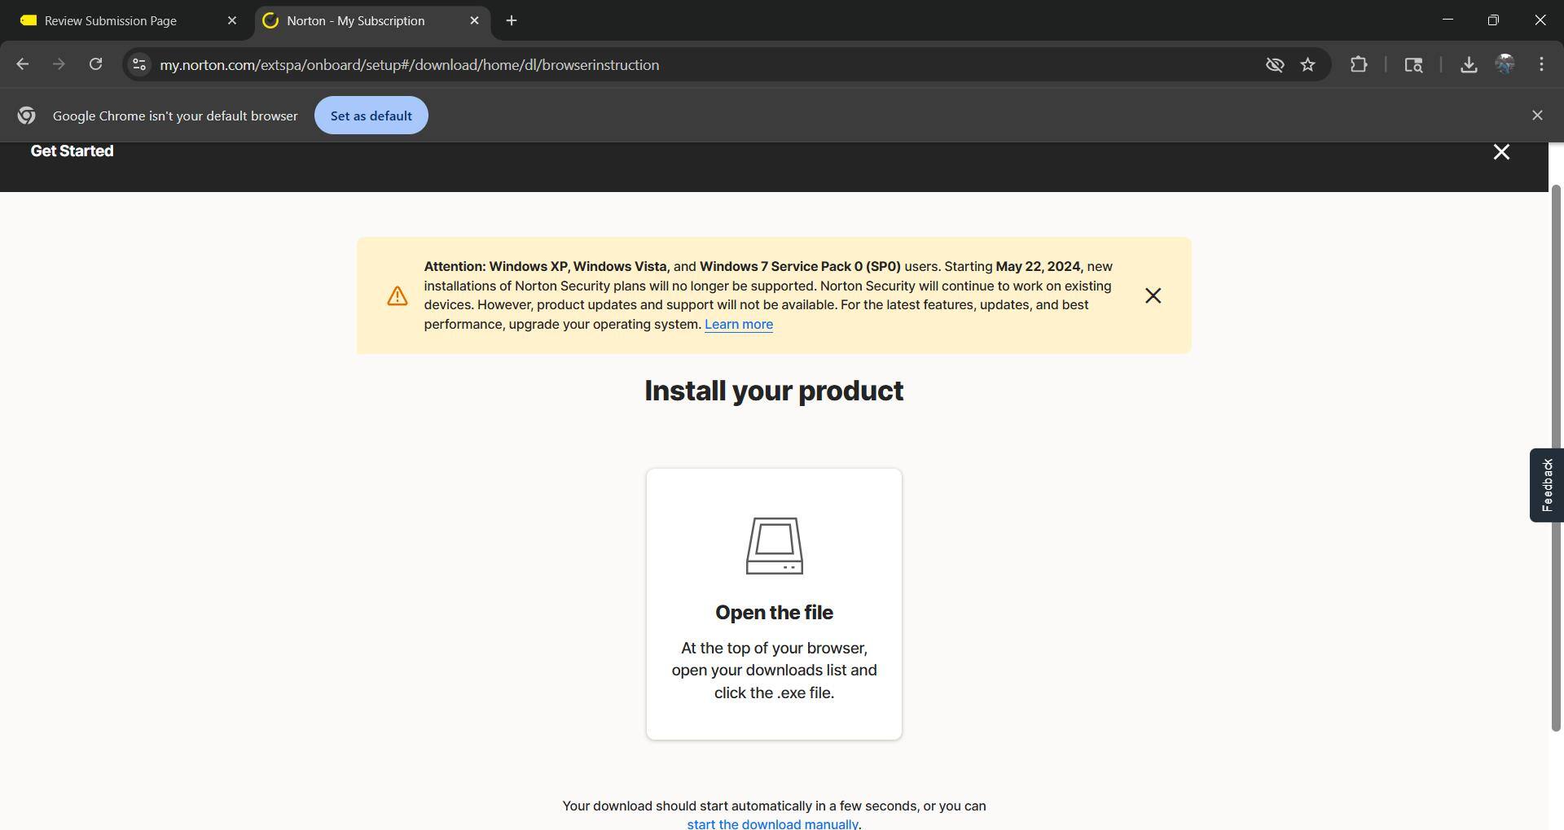Screen dimensions: 1564x830
Task: Open Chrome's three-dot menu
Action: pyautogui.click(x=1540, y=64)
